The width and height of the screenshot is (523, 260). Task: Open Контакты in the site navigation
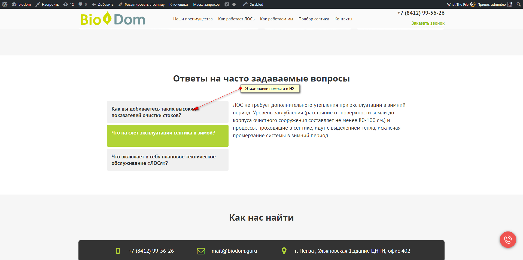(343, 19)
